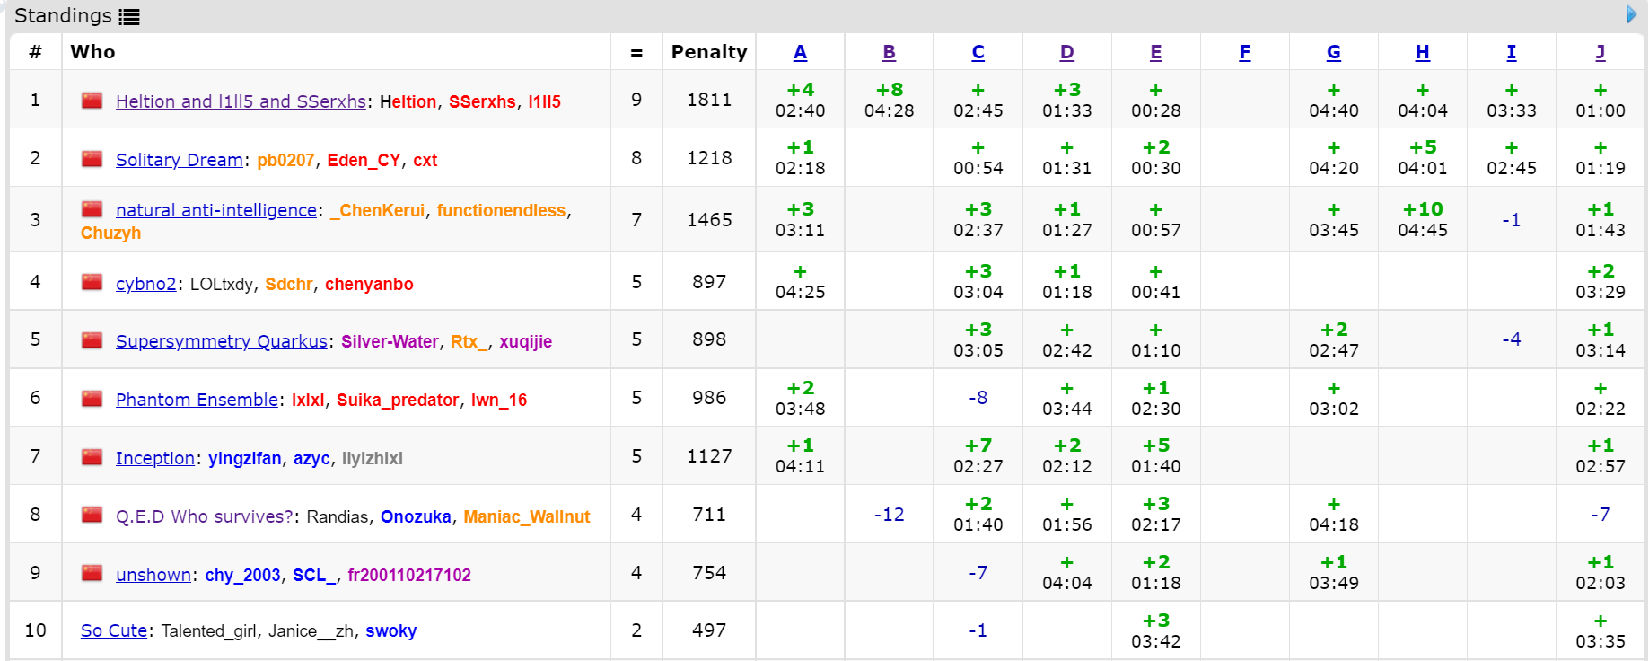Click the flag icon beside Inception team

92,457
